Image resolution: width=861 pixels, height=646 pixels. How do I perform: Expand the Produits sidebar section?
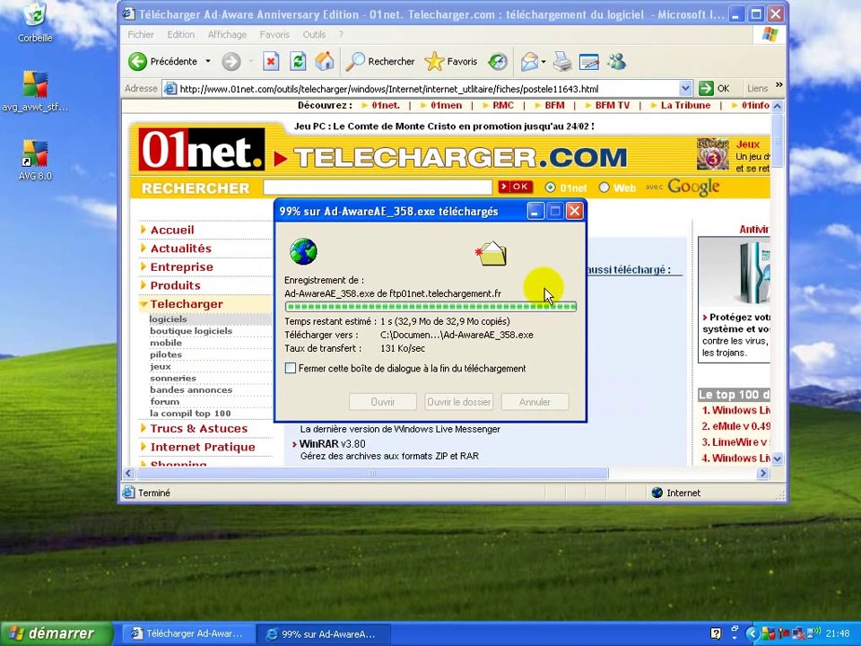click(143, 284)
